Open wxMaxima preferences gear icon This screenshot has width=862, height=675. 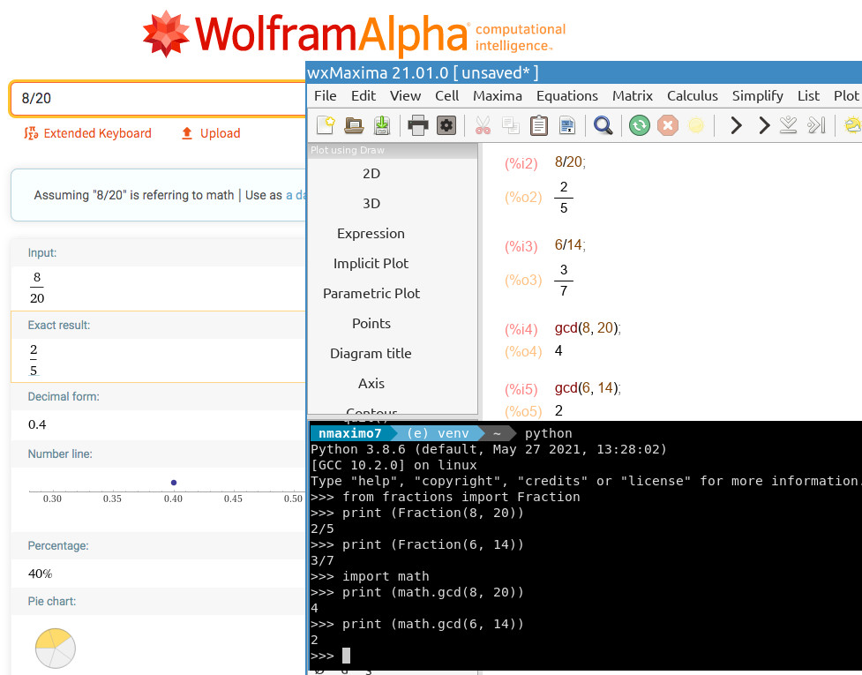[446, 125]
